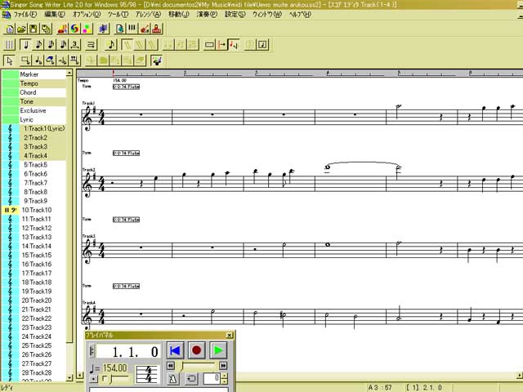Toggle the metronome in the play panel
The image size is (523, 392).
tap(173, 378)
